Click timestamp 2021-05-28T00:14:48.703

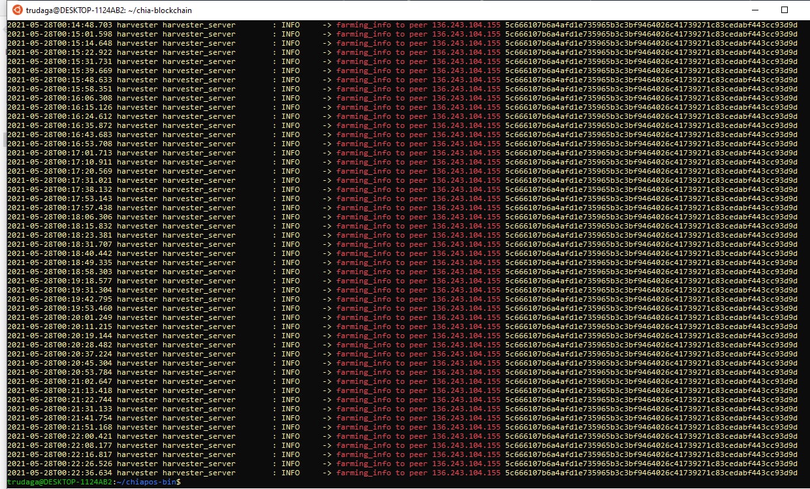tap(59, 25)
